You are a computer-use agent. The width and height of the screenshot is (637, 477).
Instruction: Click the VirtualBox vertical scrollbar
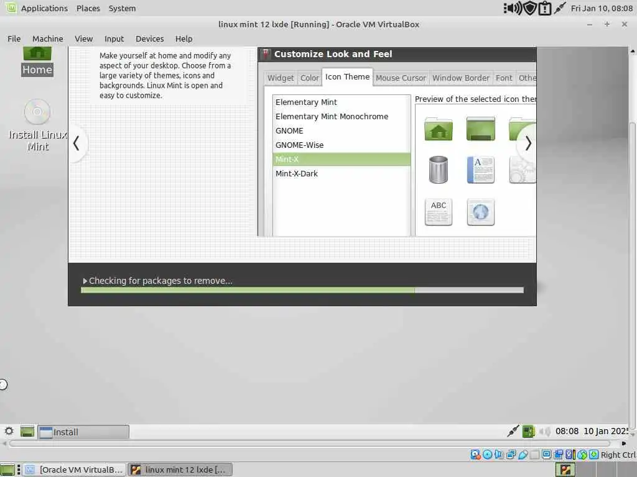click(x=633, y=276)
